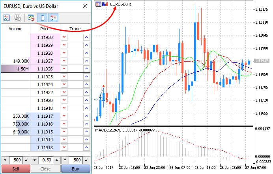Image resolution: width=273 pixels, height=174 pixels.
Task: Click the price cell 1.11917
Action: click(45, 116)
